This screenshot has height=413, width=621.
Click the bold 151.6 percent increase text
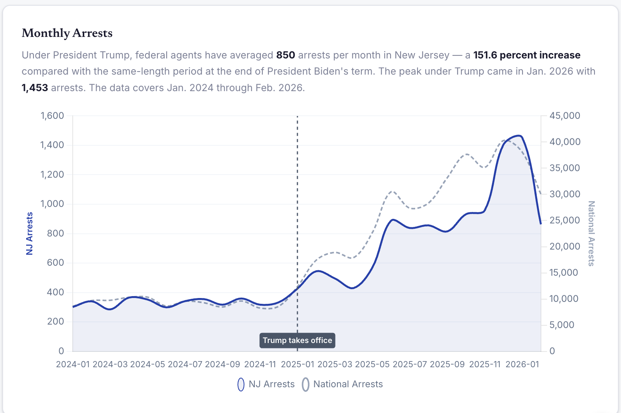click(x=527, y=55)
